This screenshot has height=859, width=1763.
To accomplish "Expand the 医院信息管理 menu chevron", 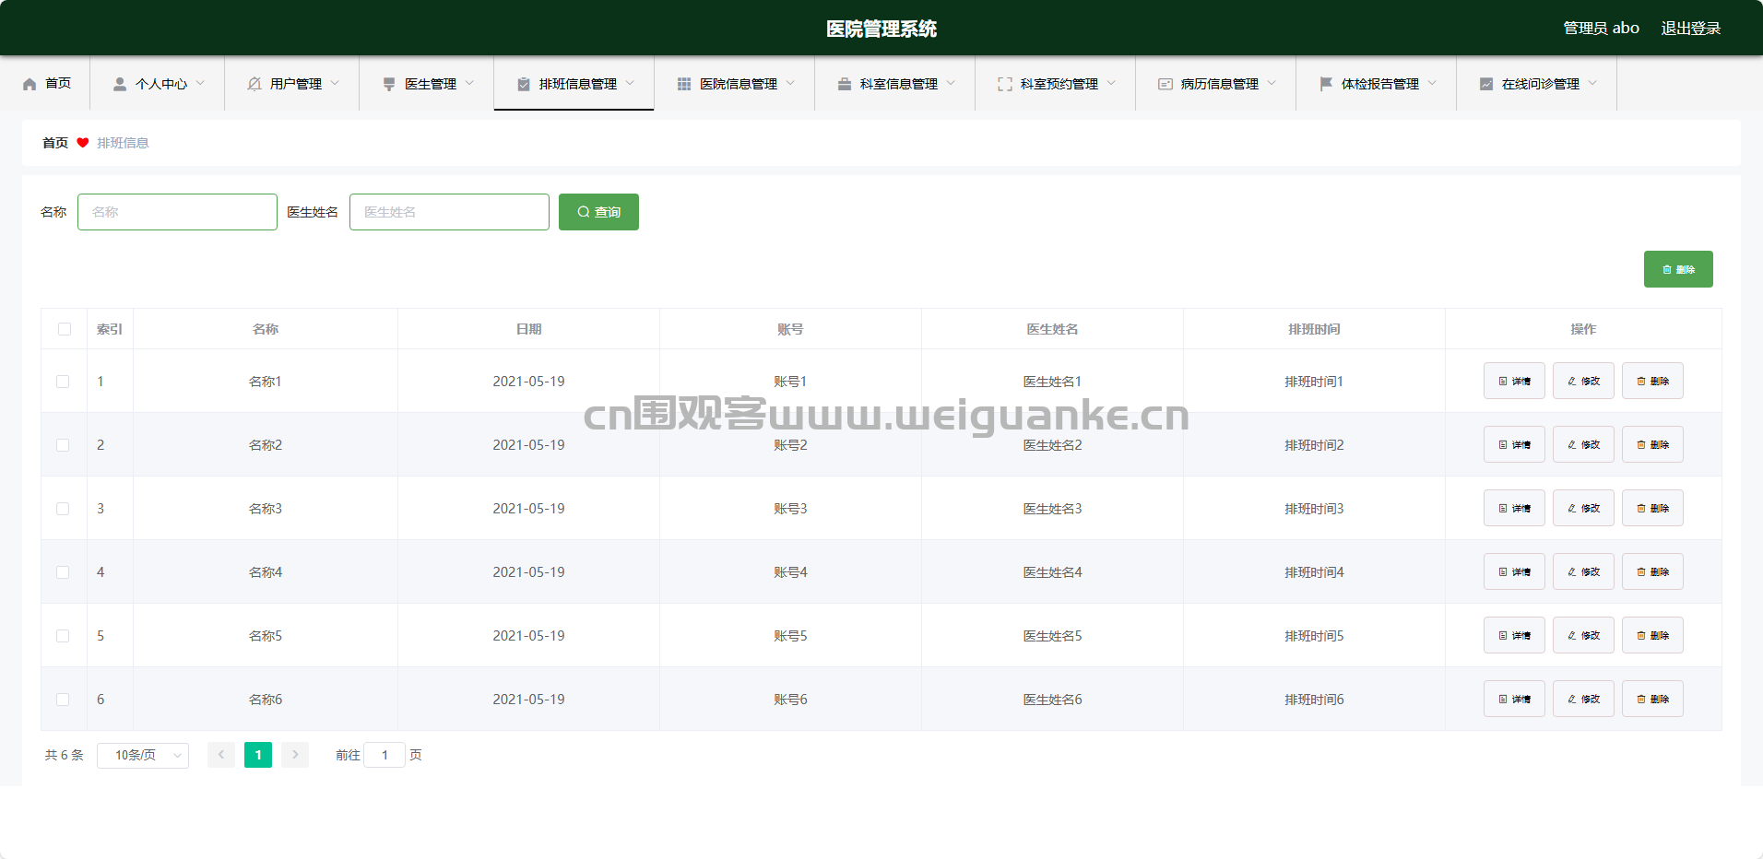I will point(790,83).
